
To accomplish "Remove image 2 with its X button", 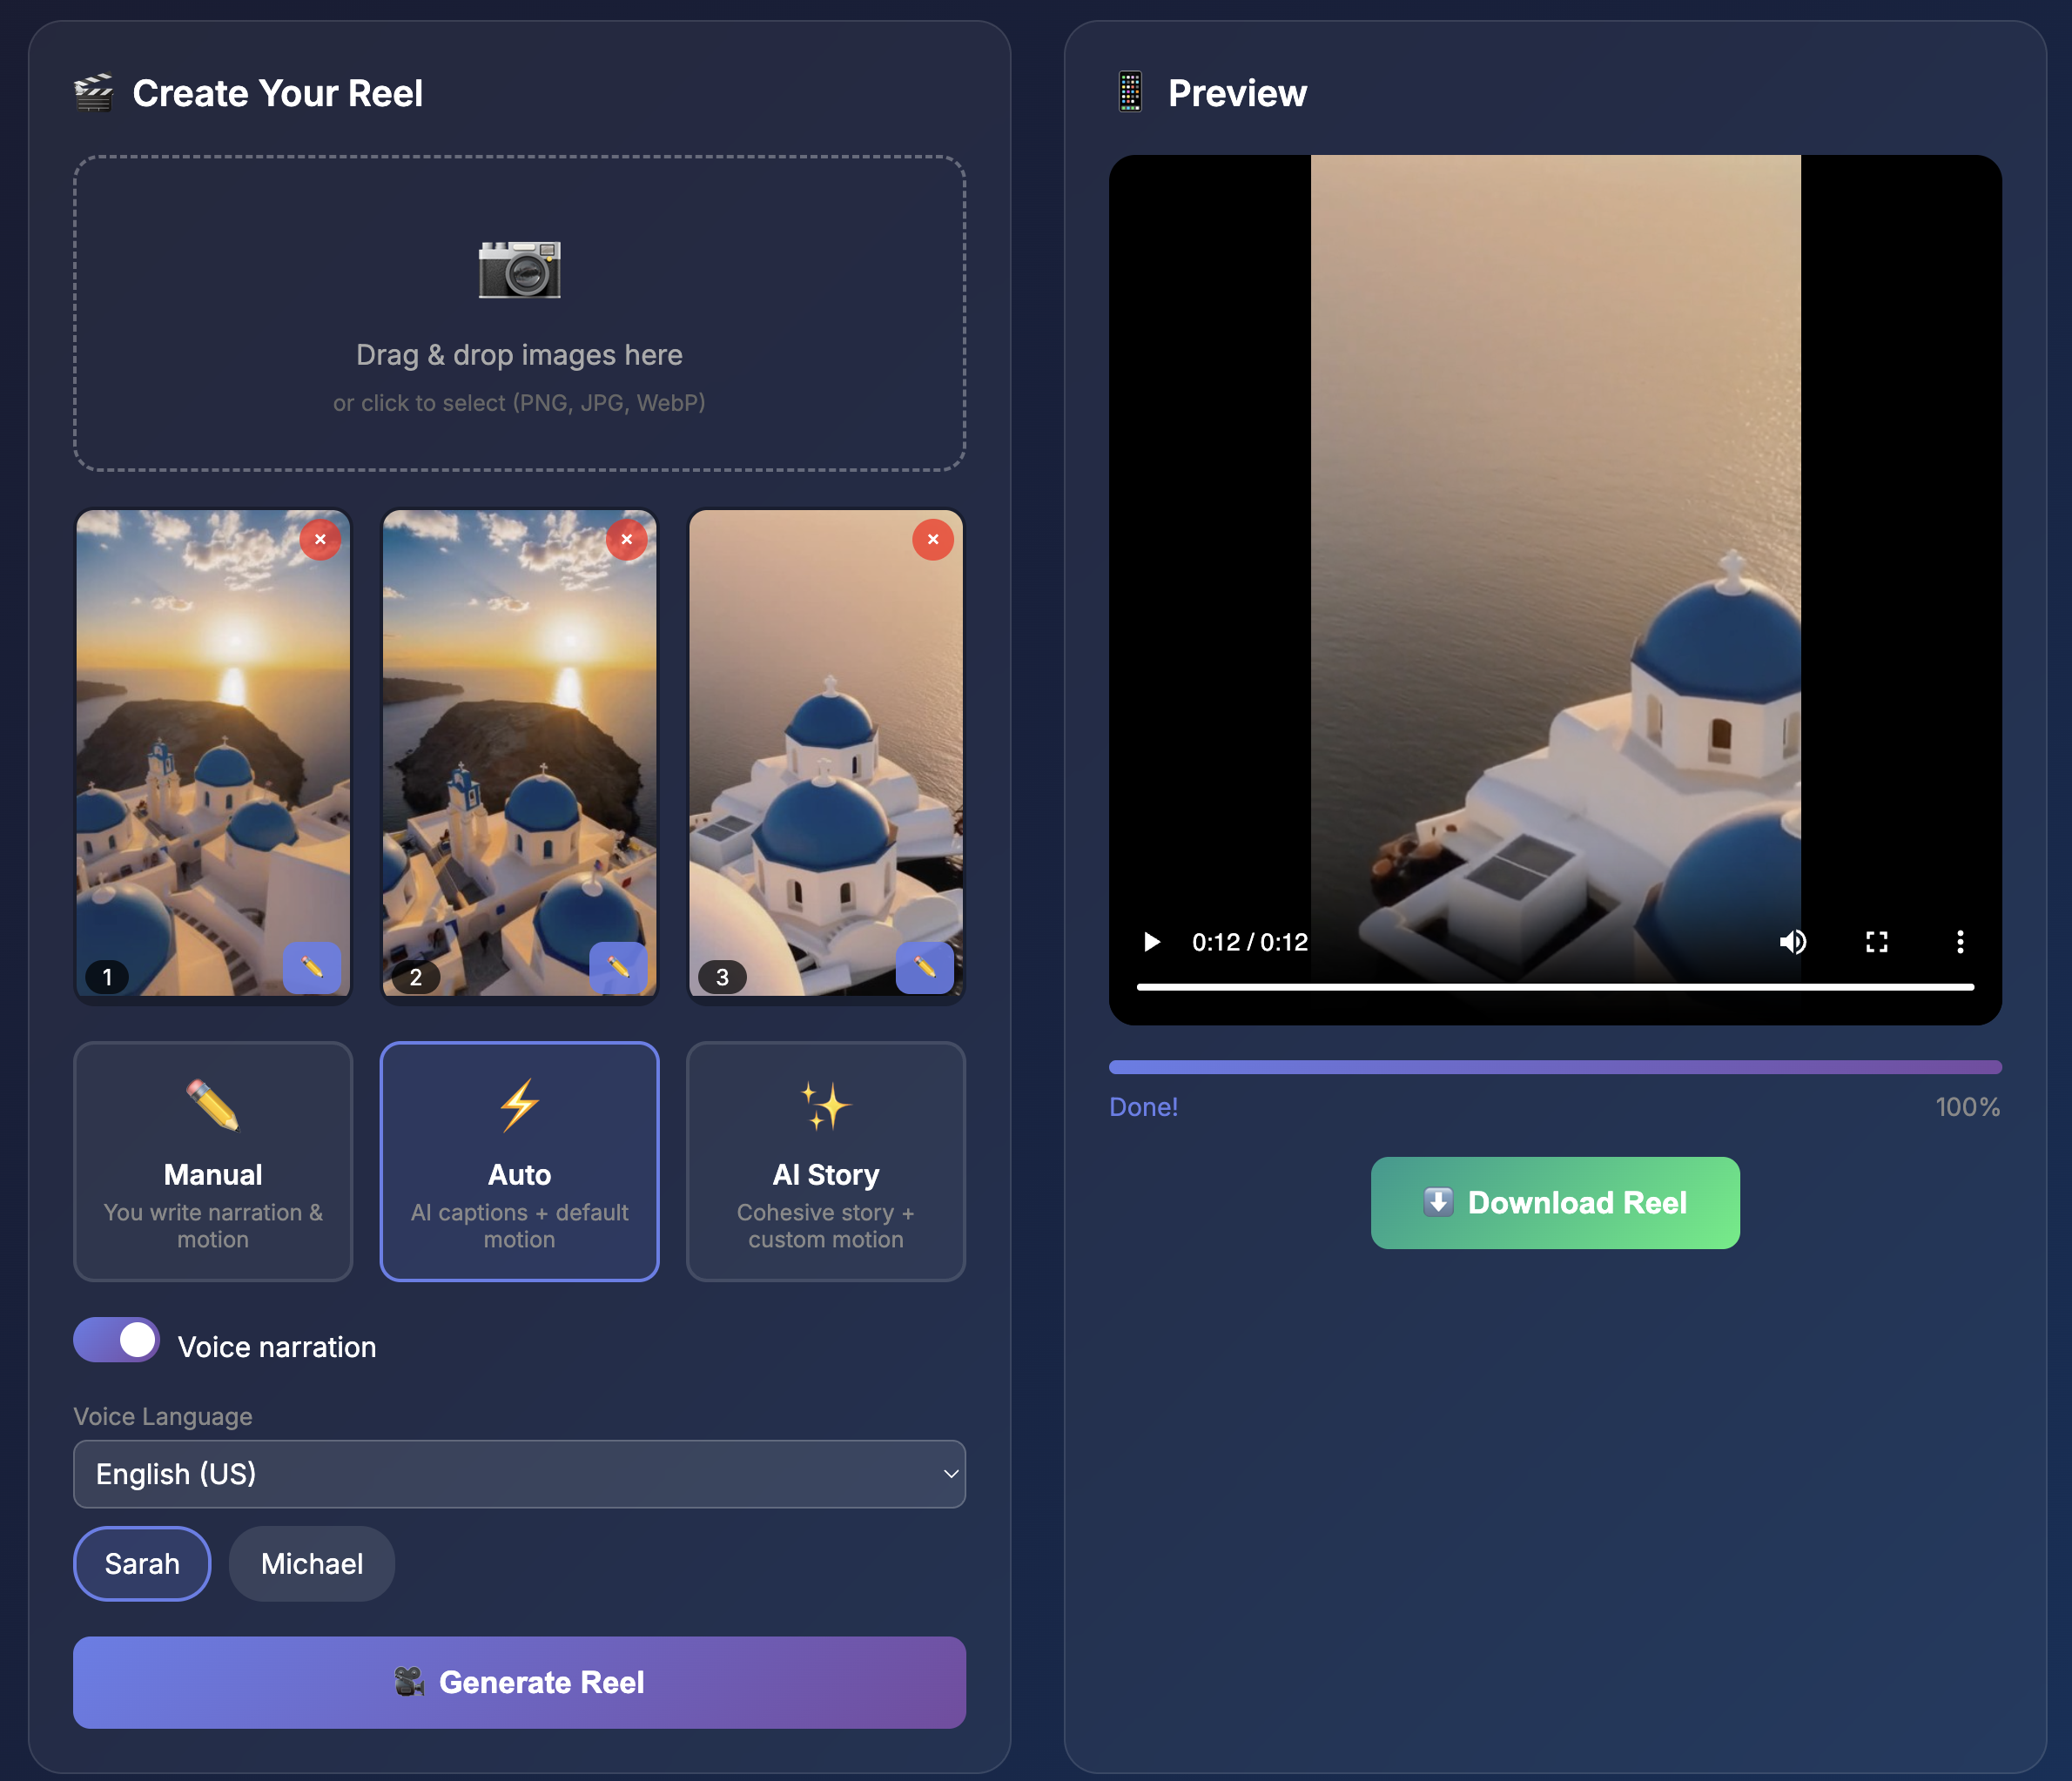I will (x=627, y=539).
